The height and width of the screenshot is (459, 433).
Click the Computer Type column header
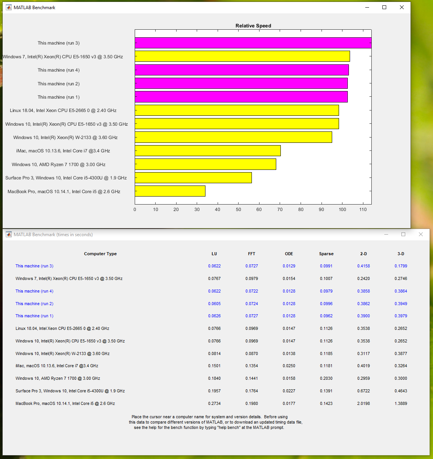(100, 254)
